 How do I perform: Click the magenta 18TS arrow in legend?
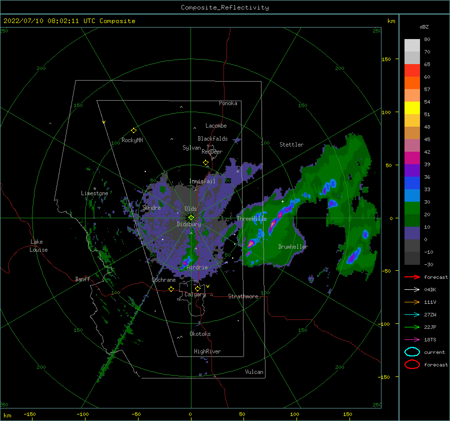point(412,340)
